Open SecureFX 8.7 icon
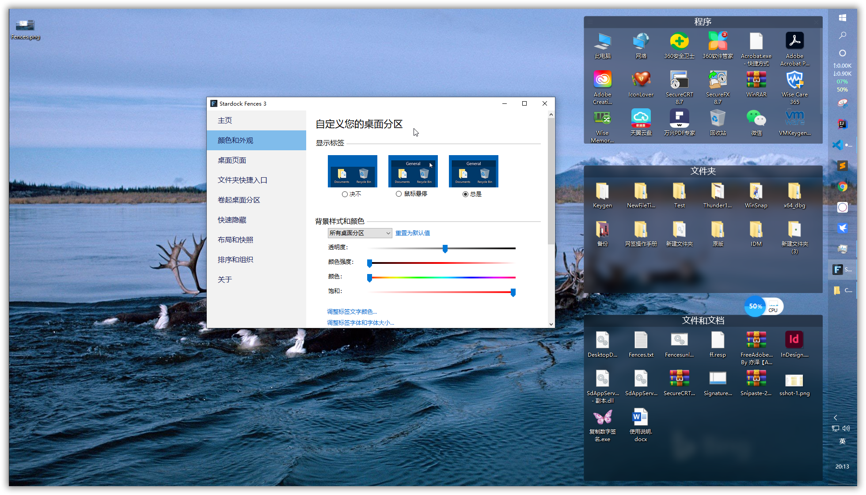The width and height of the screenshot is (866, 495). [718, 87]
